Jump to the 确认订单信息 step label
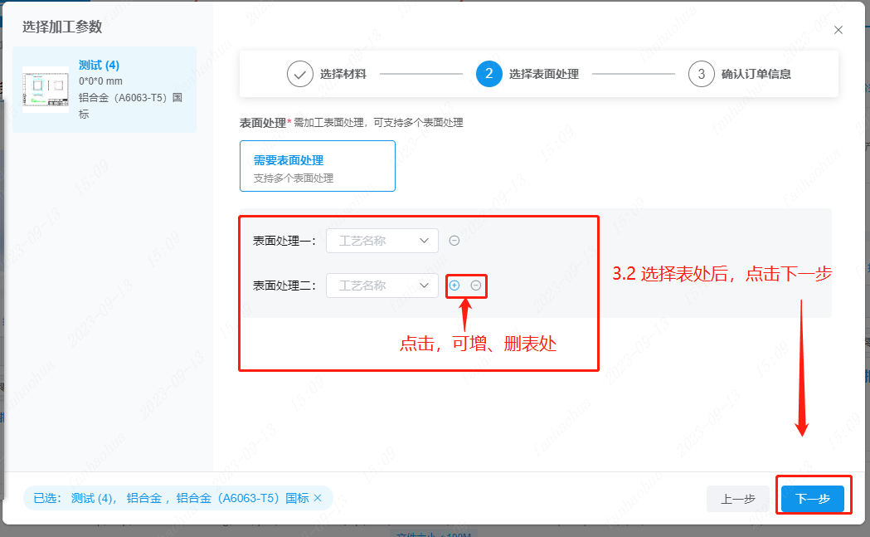This screenshot has width=870, height=537. point(756,74)
